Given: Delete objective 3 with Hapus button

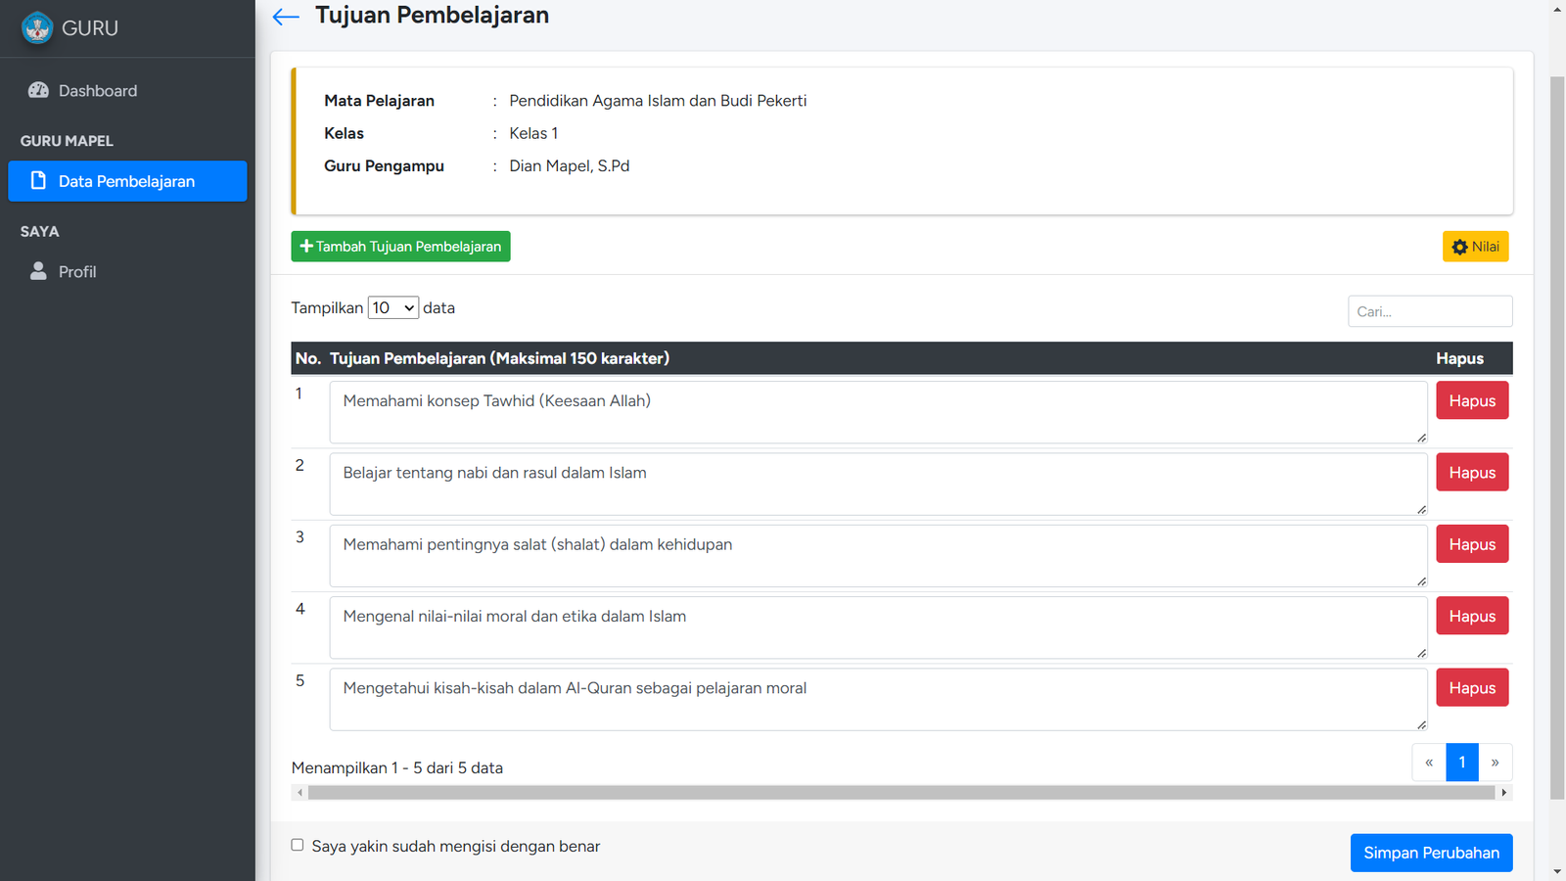Looking at the screenshot, I should (1472, 544).
